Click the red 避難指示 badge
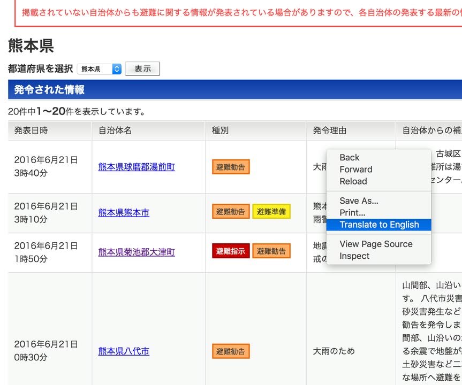Screen dimensions: 462x385 [x=231, y=251]
